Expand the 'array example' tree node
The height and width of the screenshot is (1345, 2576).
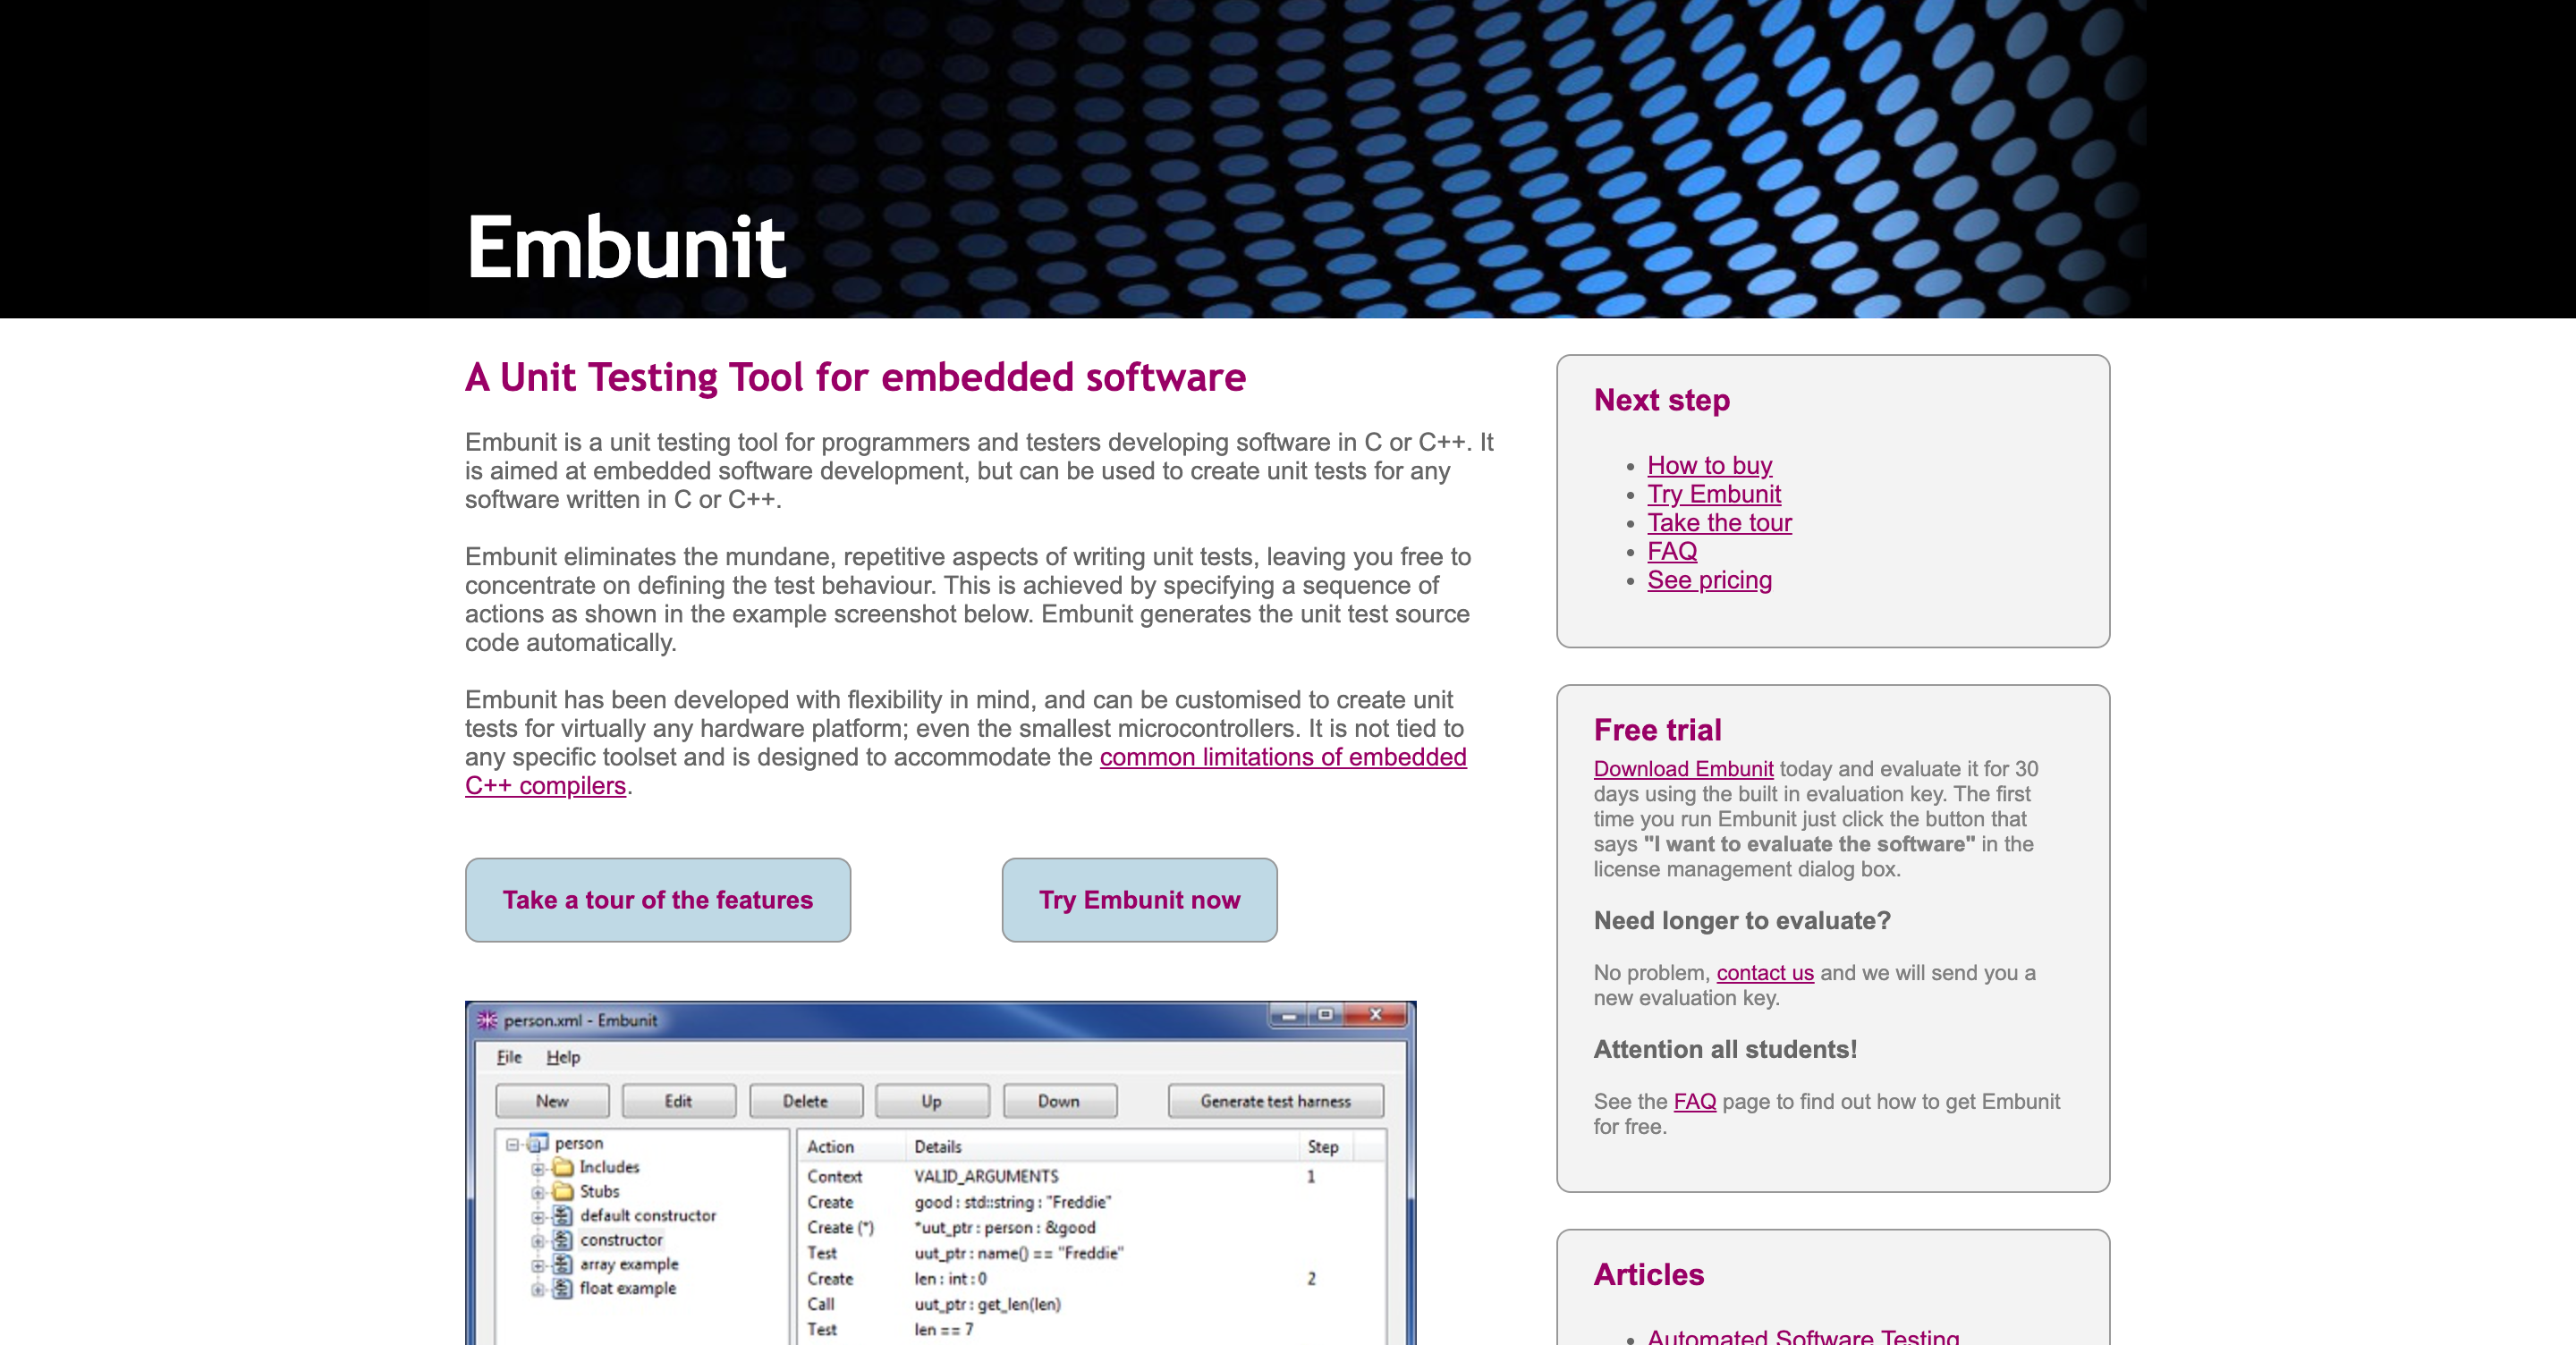tap(538, 1265)
